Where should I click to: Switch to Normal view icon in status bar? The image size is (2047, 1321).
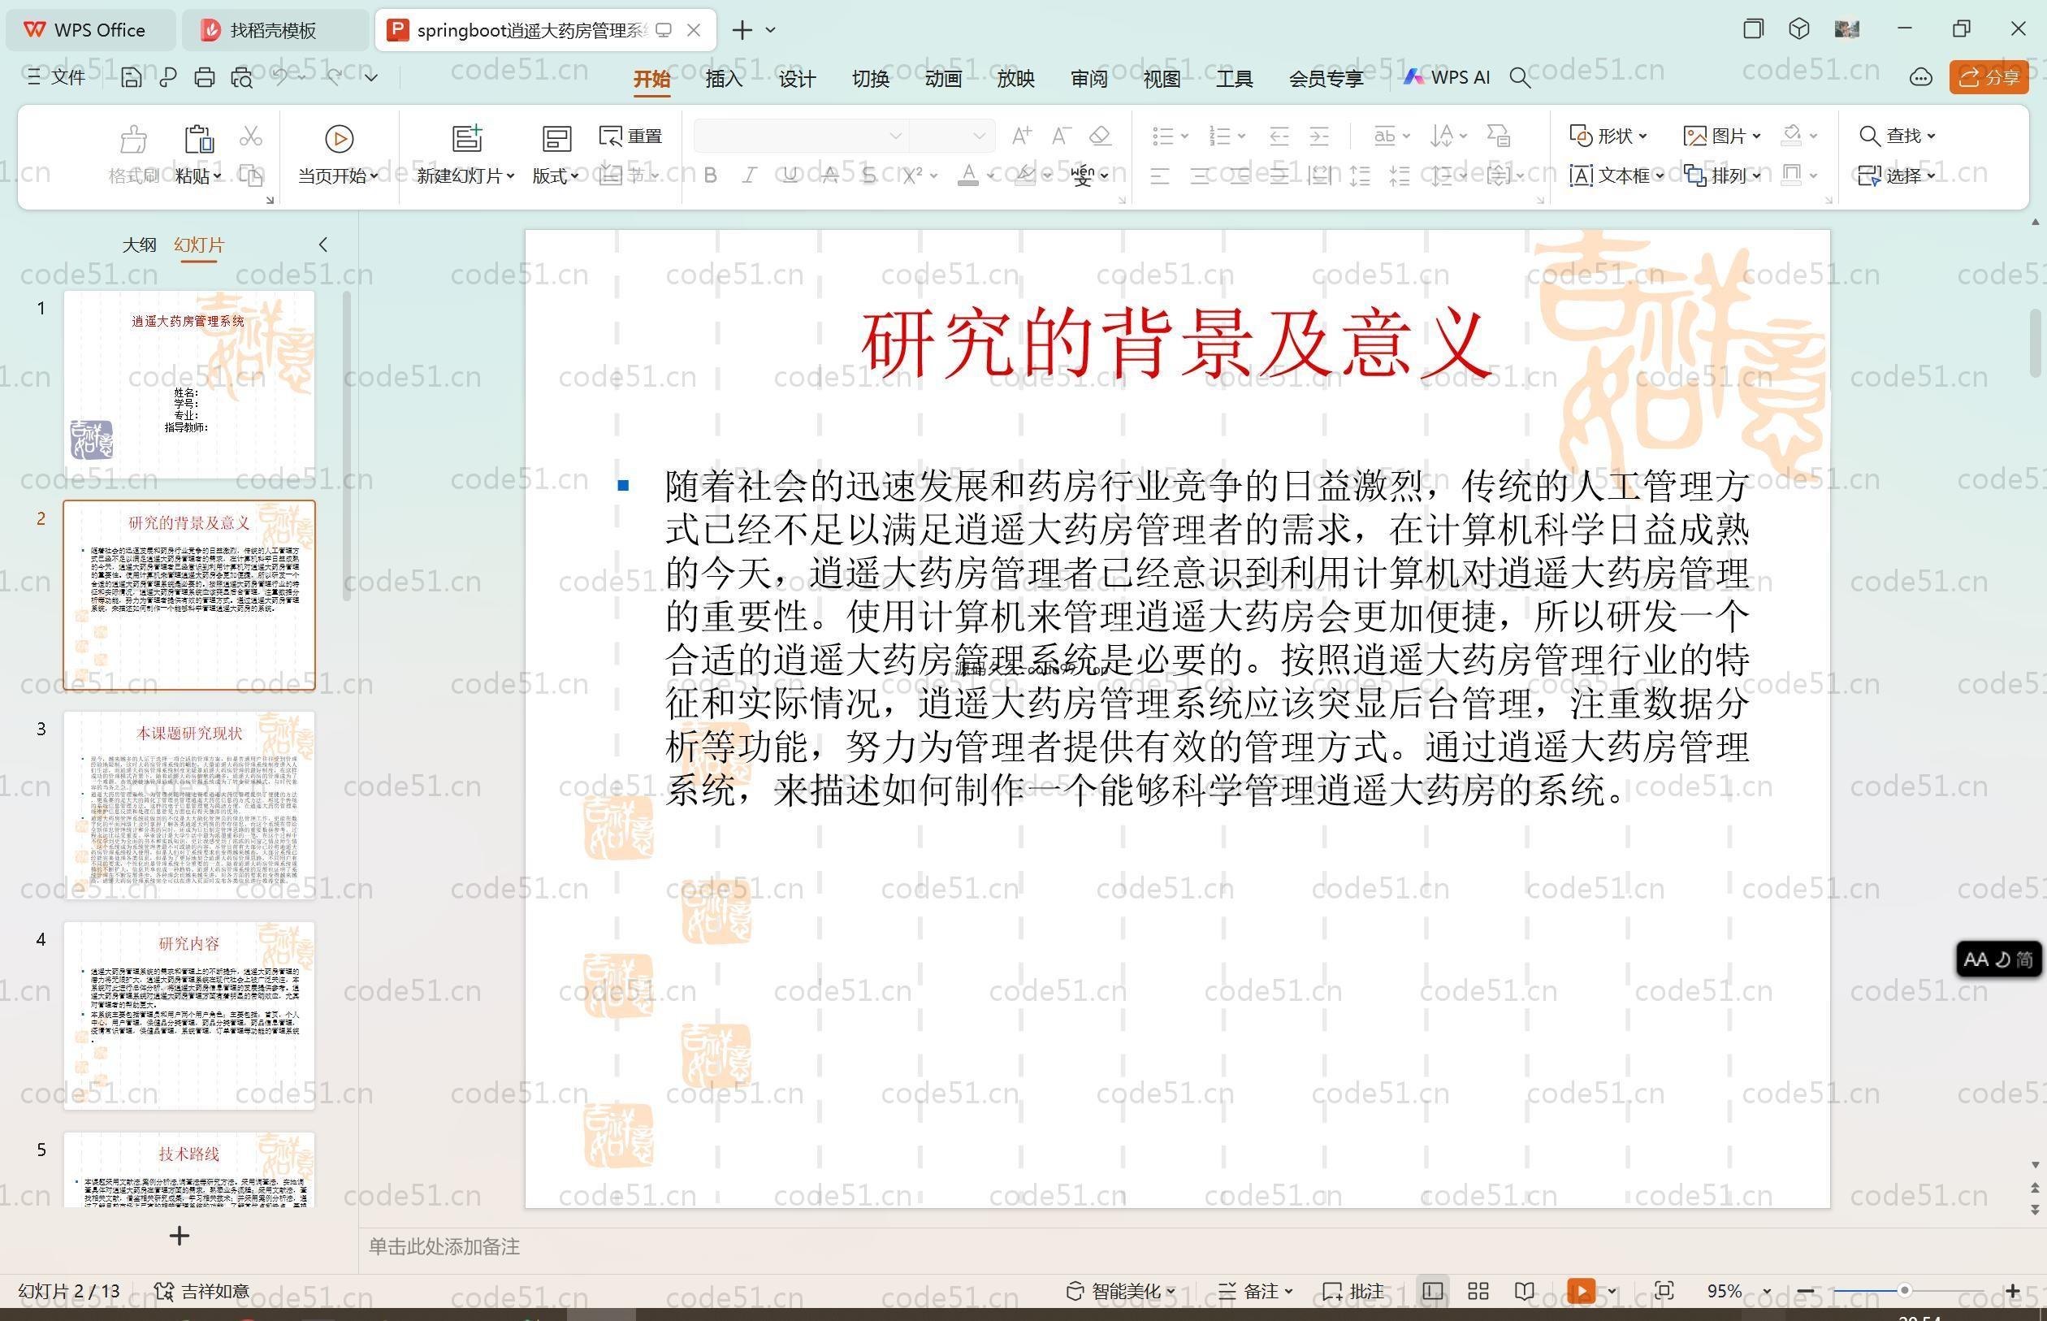[1432, 1291]
